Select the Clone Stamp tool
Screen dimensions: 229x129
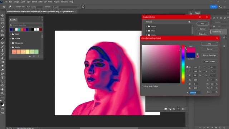[3, 51]
